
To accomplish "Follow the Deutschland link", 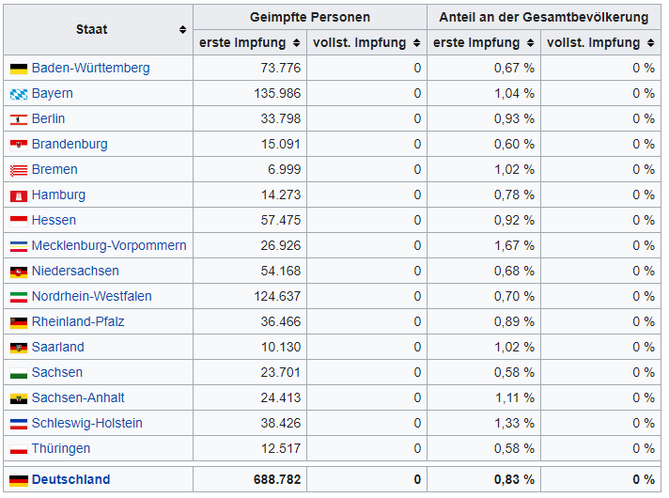I will pyautogui.click(x=70, y=480).
